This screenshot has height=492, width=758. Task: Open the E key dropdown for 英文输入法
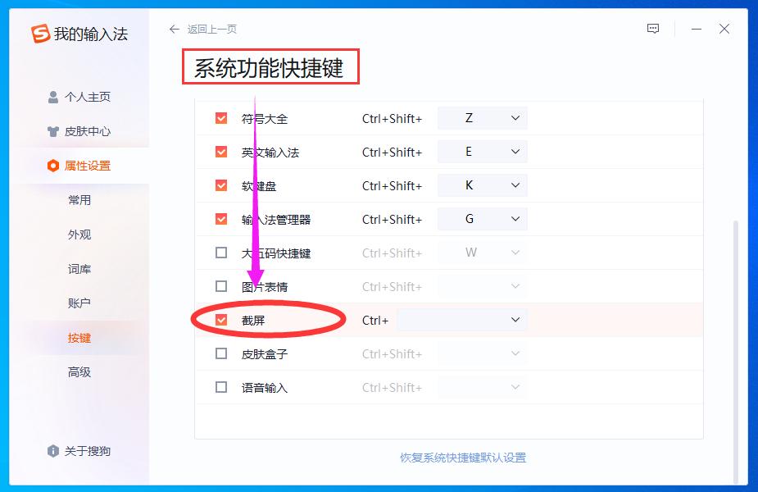[516, 151]
